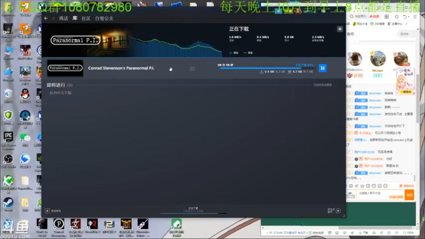Pause the Paranormal P.I. download
The width and height of the screenshot is (425, 239).
[322, 68]
